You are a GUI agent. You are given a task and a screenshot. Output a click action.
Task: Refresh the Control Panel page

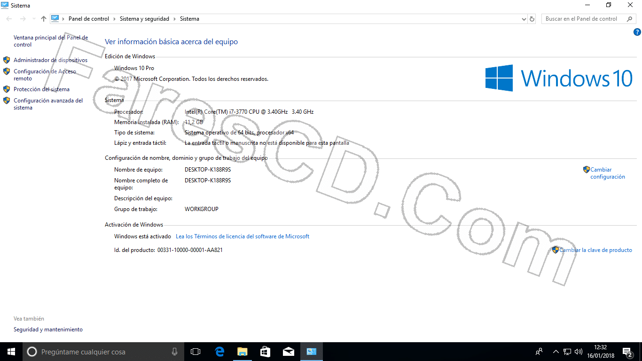(x=532, y=19)
